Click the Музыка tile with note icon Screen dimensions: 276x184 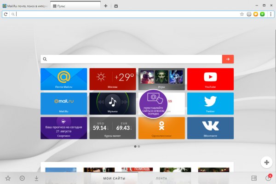click(112, 103)
